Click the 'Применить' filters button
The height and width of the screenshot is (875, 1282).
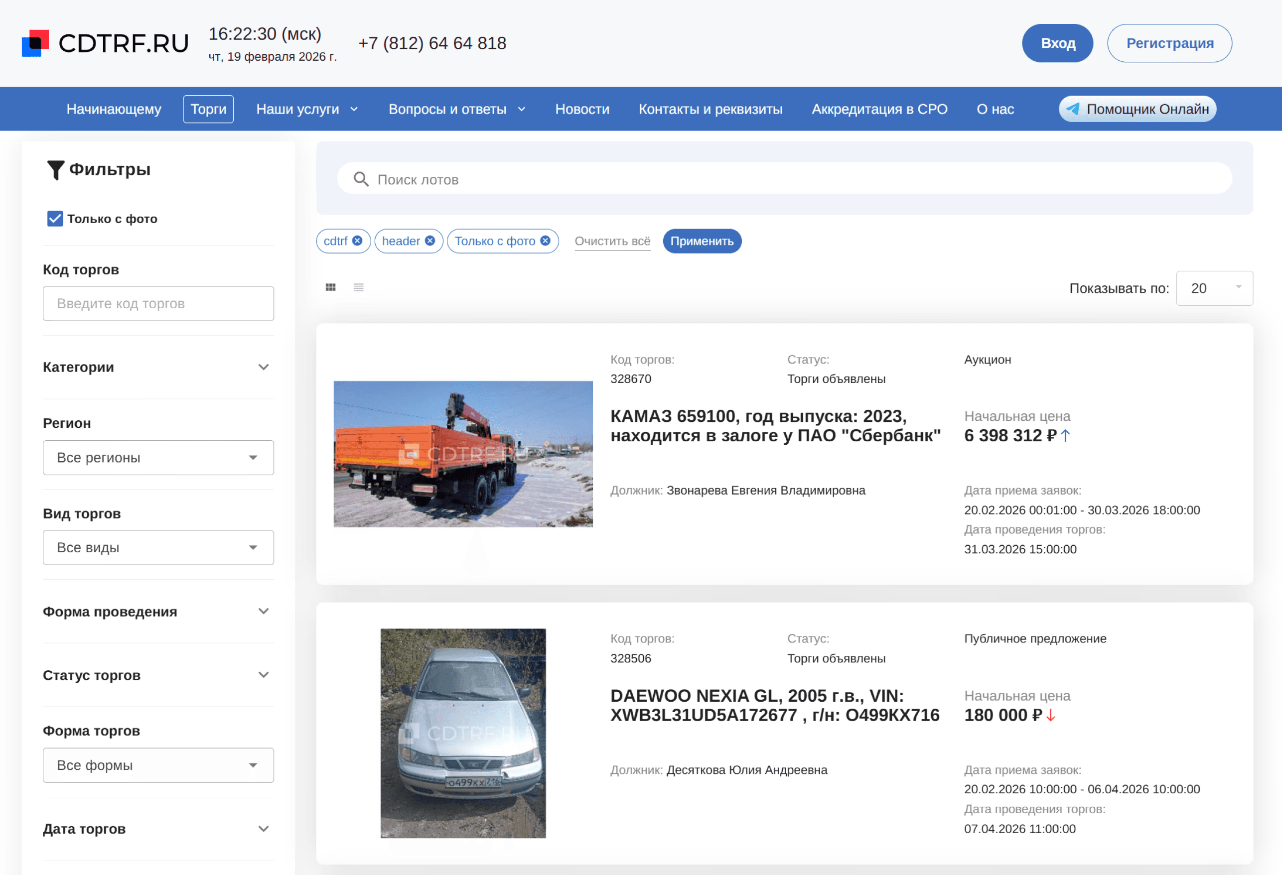(702, 241)
